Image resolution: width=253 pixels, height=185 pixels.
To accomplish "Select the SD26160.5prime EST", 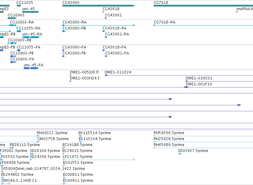I will click(32, 154).
